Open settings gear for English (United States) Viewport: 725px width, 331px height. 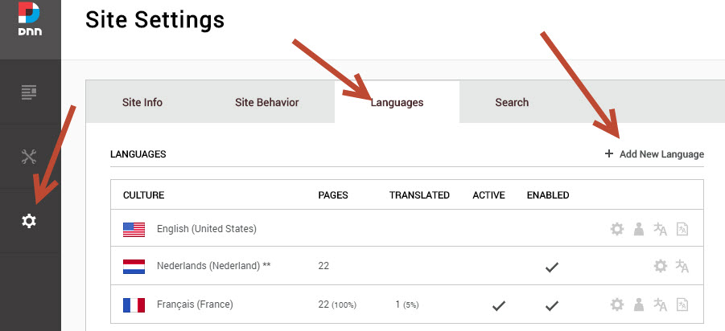pos(617,229)
